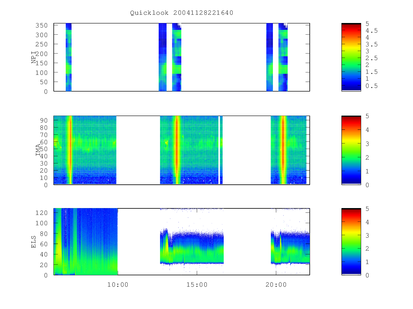Click the ELS panel color scale bar
The height and width of the screenshot is (309, 413).
tap(351, 242)
